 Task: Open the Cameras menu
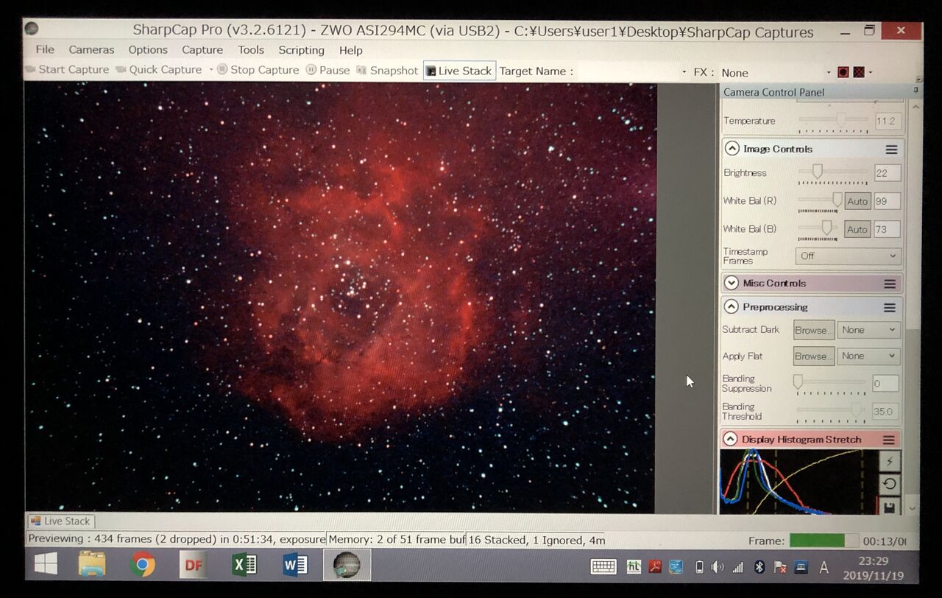91,49
